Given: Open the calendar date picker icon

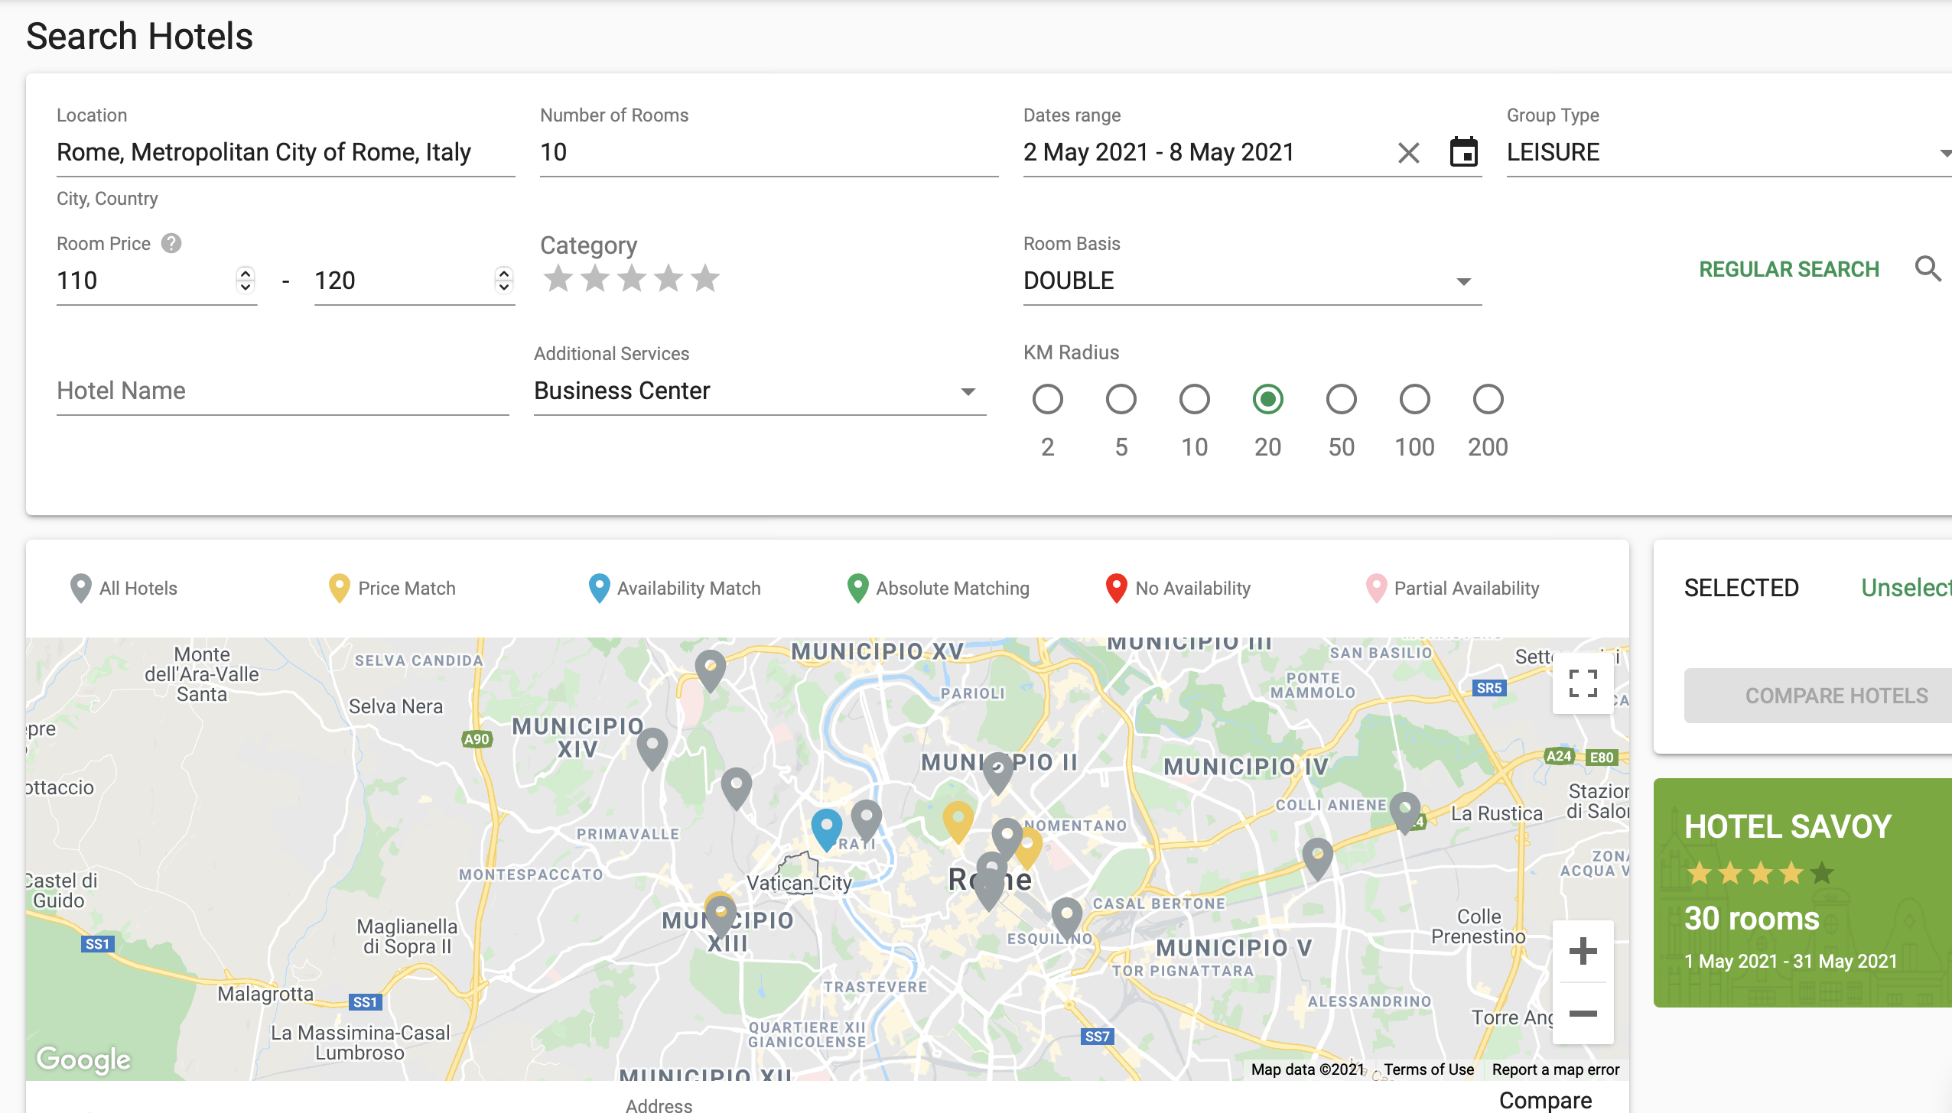Looking at the screenshot, I should 1463,152.
